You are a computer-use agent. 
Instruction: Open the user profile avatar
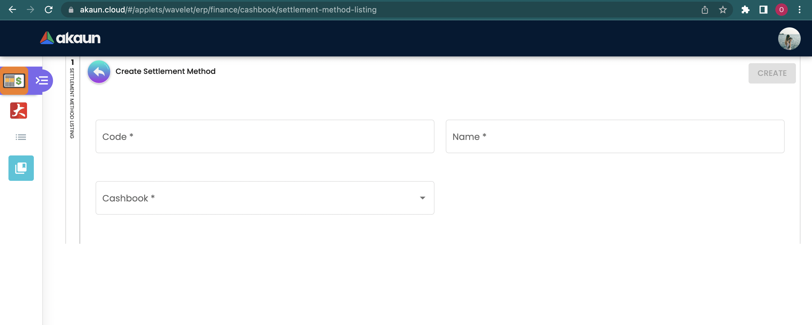pyautogui.click(x=789, y=38)
